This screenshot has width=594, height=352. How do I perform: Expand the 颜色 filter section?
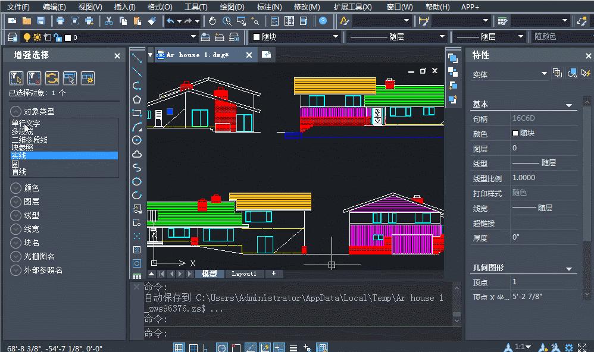(x=15, y=188)
